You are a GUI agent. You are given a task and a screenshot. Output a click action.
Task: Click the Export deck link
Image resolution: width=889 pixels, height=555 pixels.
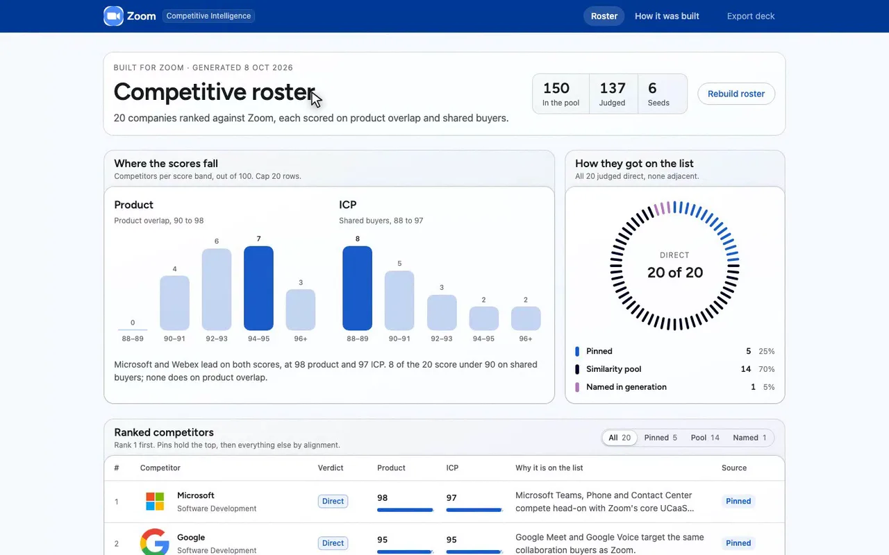click(751, 16)
